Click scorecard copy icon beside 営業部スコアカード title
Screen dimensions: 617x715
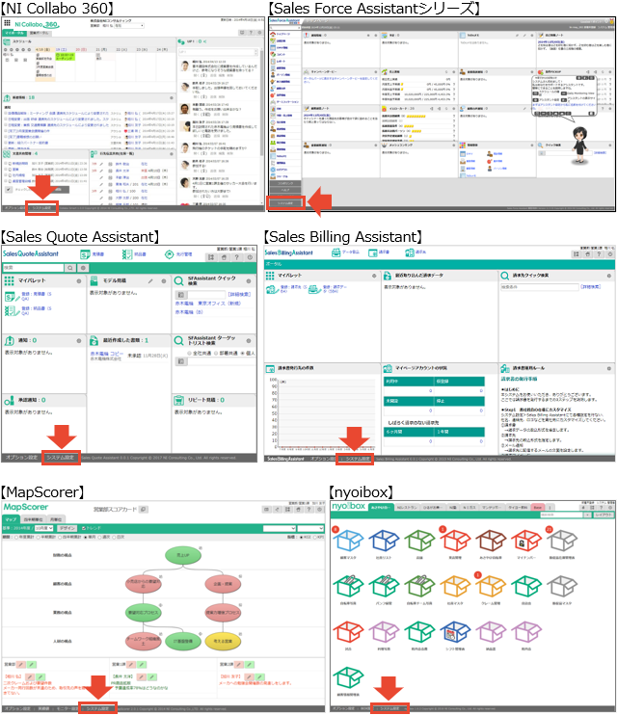[x=144, y=510]
